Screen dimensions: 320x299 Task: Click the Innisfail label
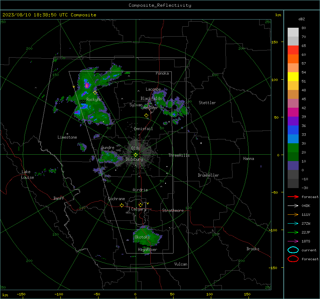[143, 129]
